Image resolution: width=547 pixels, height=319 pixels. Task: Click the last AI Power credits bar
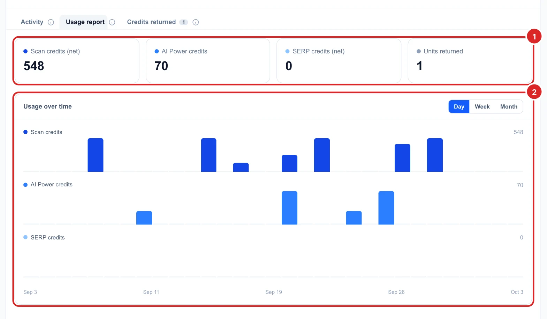386,208
